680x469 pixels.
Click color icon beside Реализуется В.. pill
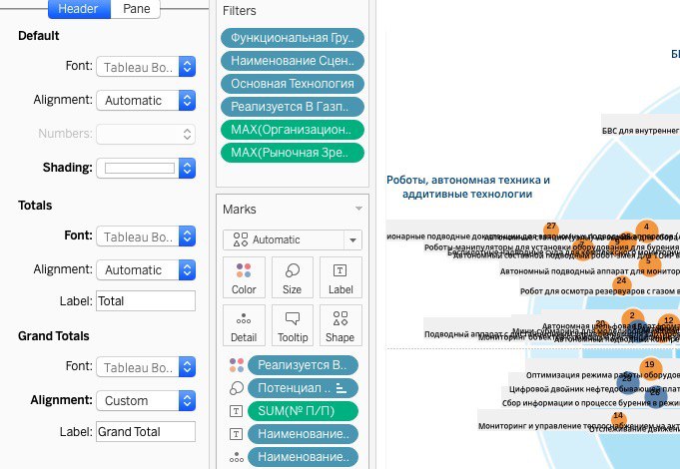point(237,365)
